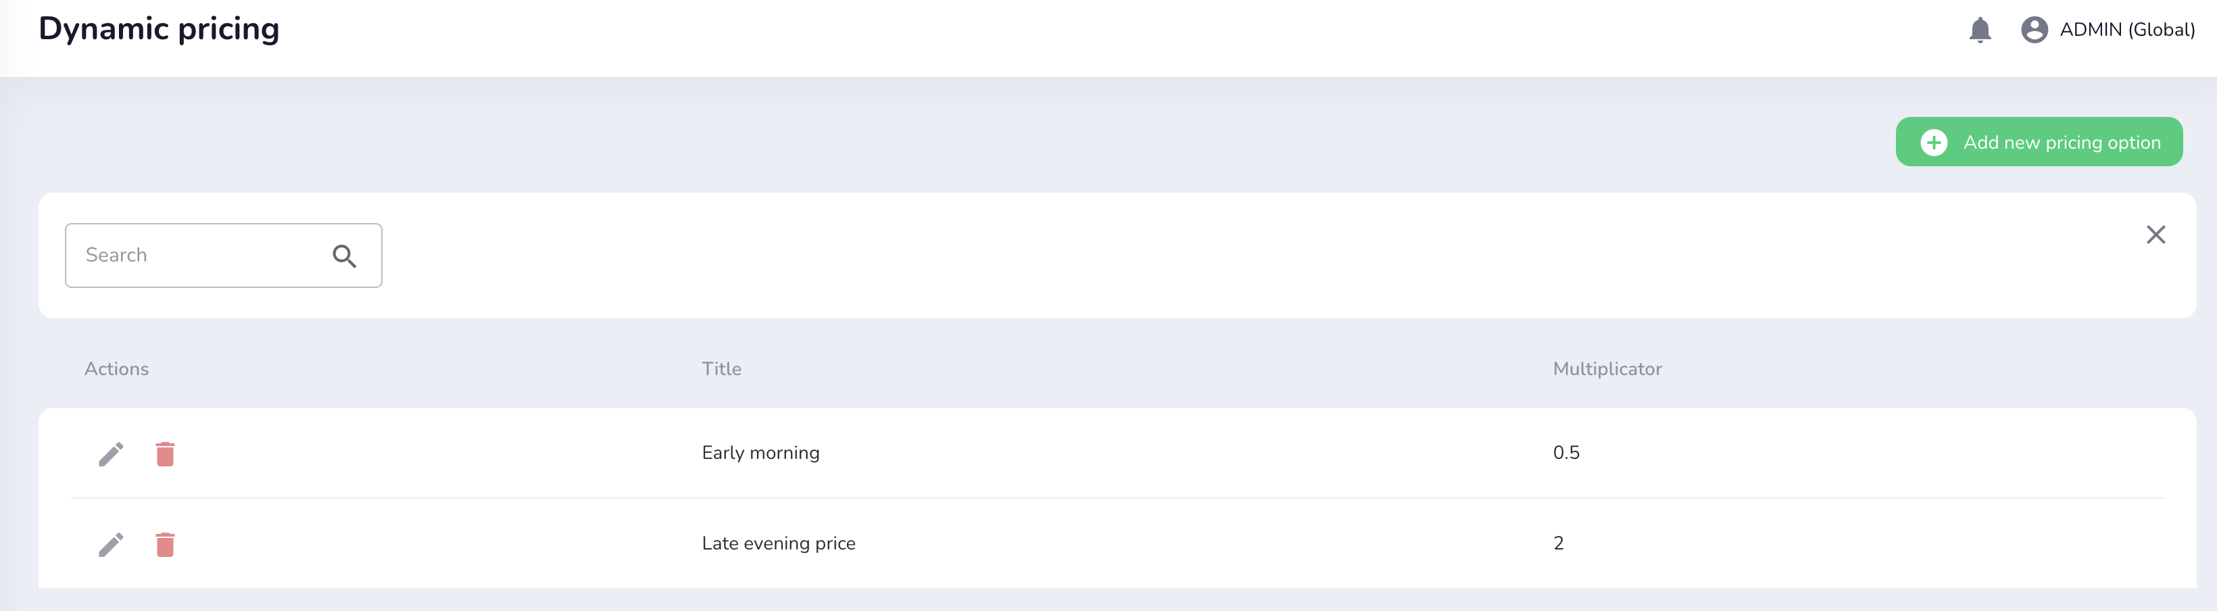This screenshot has width=2217, height=611.
Task: Click the Dynamic pricing page heading
Action: click(x=160, y=29)
